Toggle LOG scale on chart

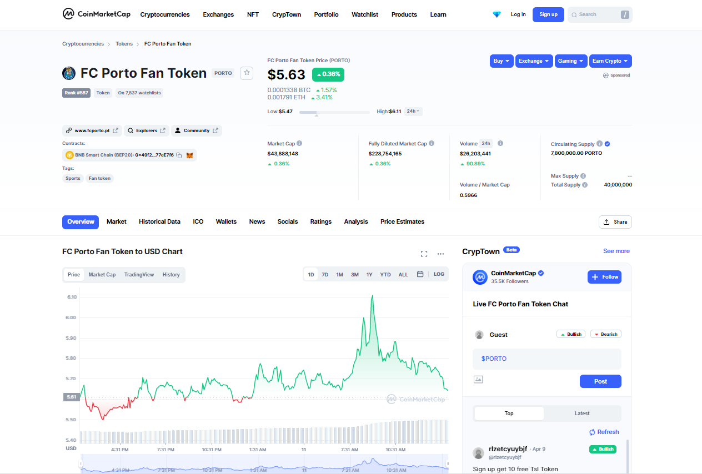(x=439, y=274)
